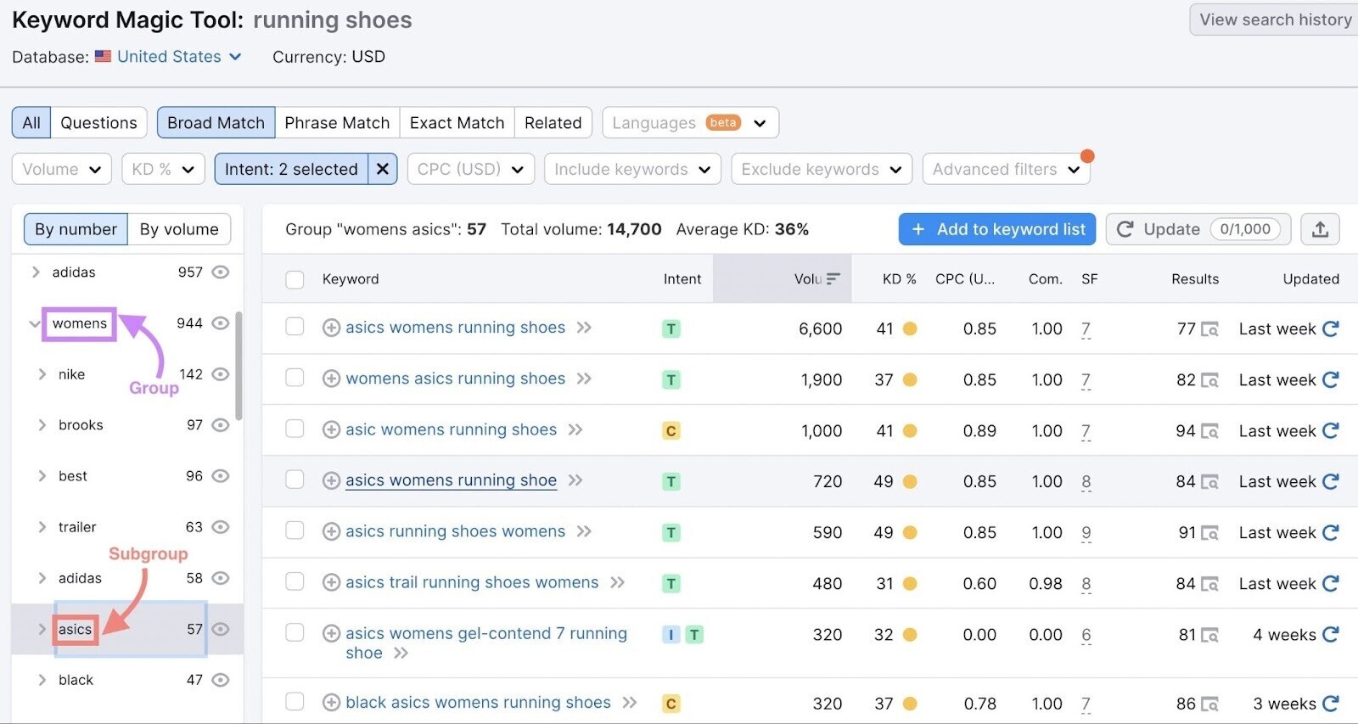Select the Related tab
This screenshot has height=724, width=1358.
[x=553, y=122]
